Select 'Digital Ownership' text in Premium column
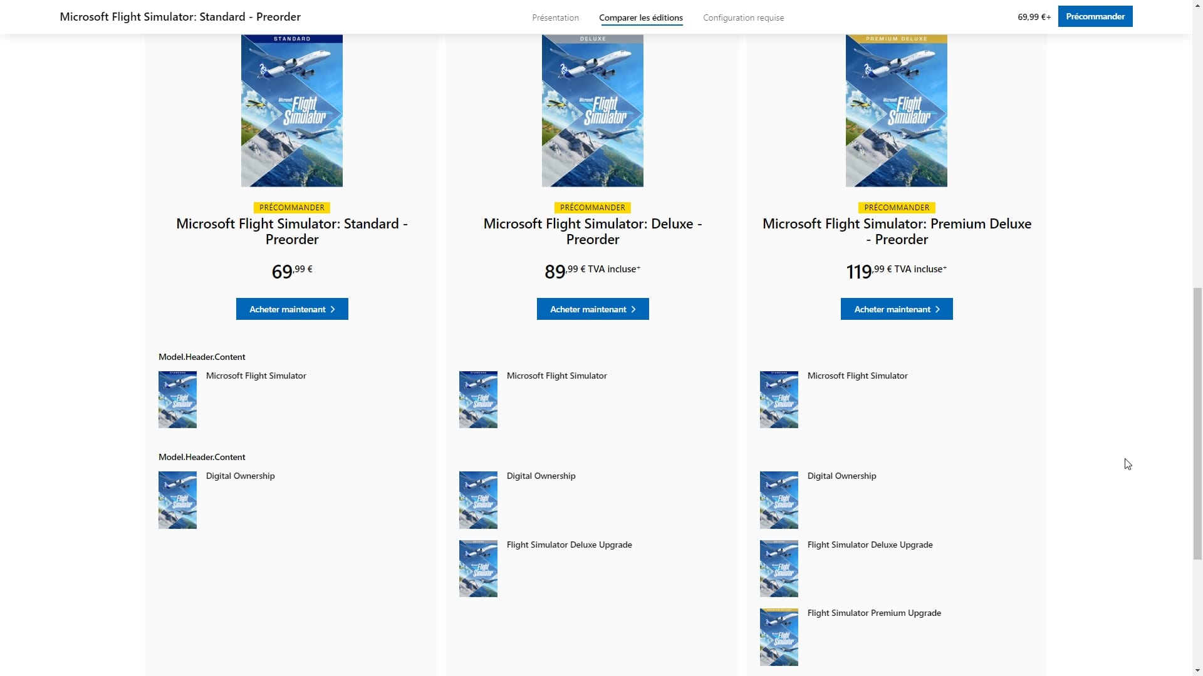The height and width of the screenshot is (676, 1203). pyautogui.click(x=841, y=476)
